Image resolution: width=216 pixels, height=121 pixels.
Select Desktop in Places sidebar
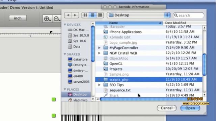pos(76,94)
